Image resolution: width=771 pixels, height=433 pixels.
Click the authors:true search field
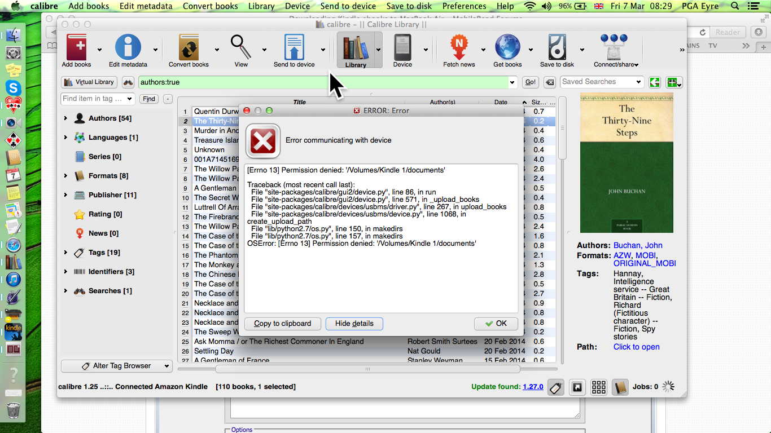(323, 82)
